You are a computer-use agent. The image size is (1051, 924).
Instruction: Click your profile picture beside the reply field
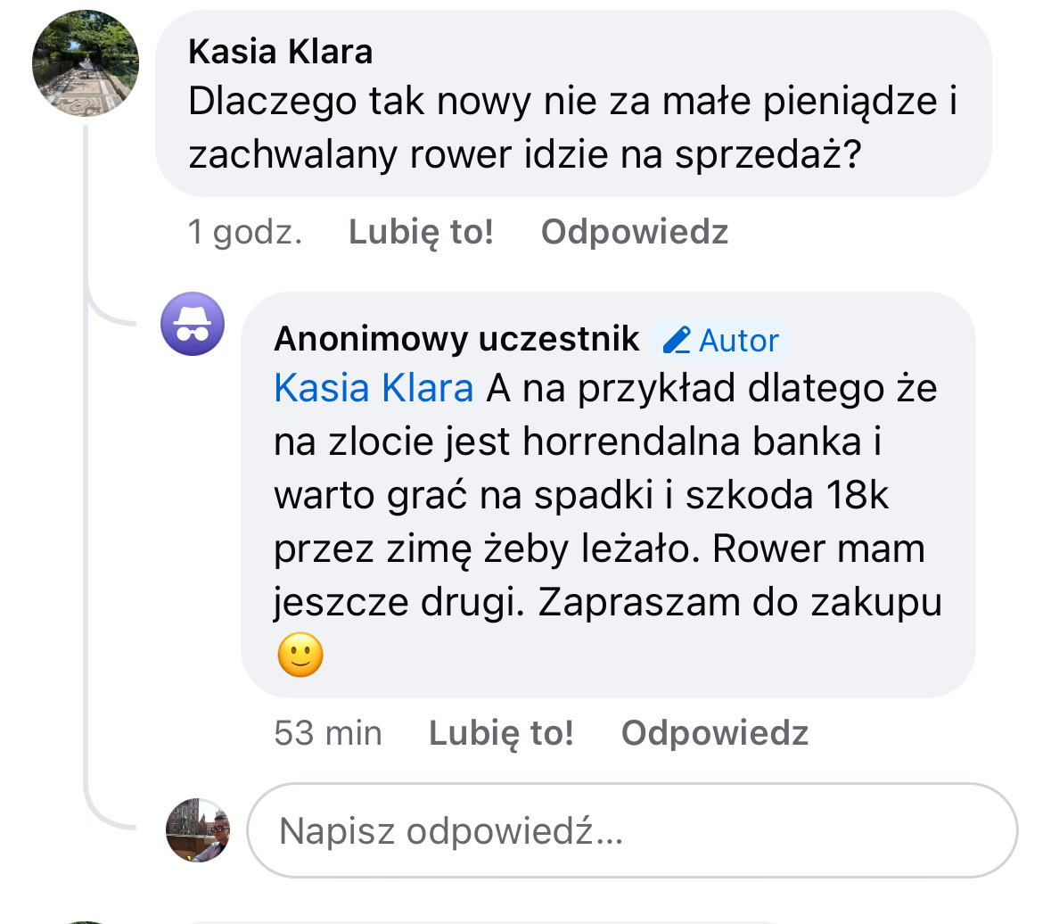point(198,829)
